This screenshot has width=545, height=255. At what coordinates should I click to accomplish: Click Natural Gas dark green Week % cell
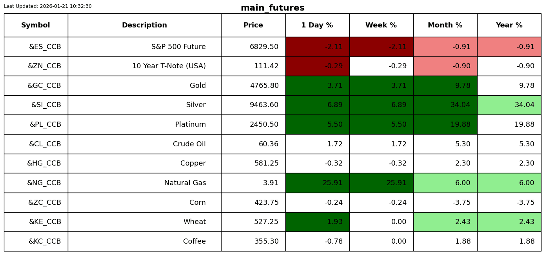381,183
